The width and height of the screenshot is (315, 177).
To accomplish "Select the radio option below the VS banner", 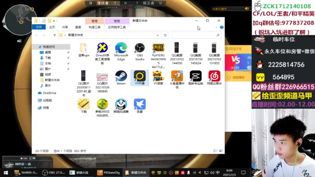I will pyautogui.click(x=229, y=77).
